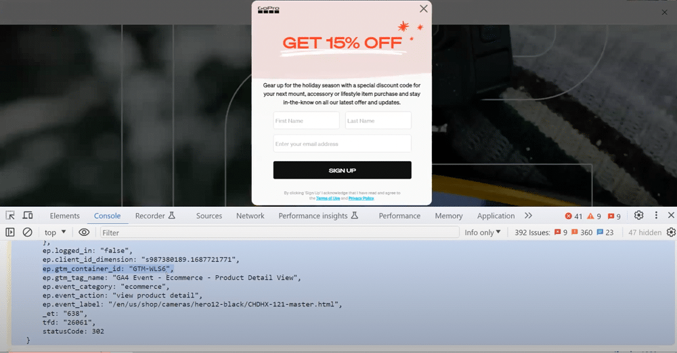Close the GoPro discount popup
The width and height of the screenshot is (677, 353).
(x=424, y=9)
